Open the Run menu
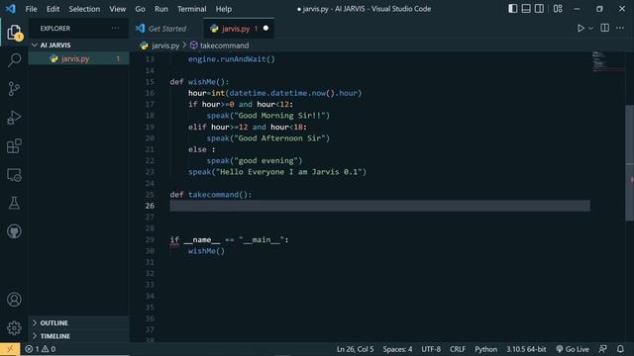The height and width of the screenshot is (356, 634). point(160,9)
